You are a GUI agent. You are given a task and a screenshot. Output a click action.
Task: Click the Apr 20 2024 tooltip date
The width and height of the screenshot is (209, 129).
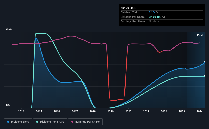point(128,8)
